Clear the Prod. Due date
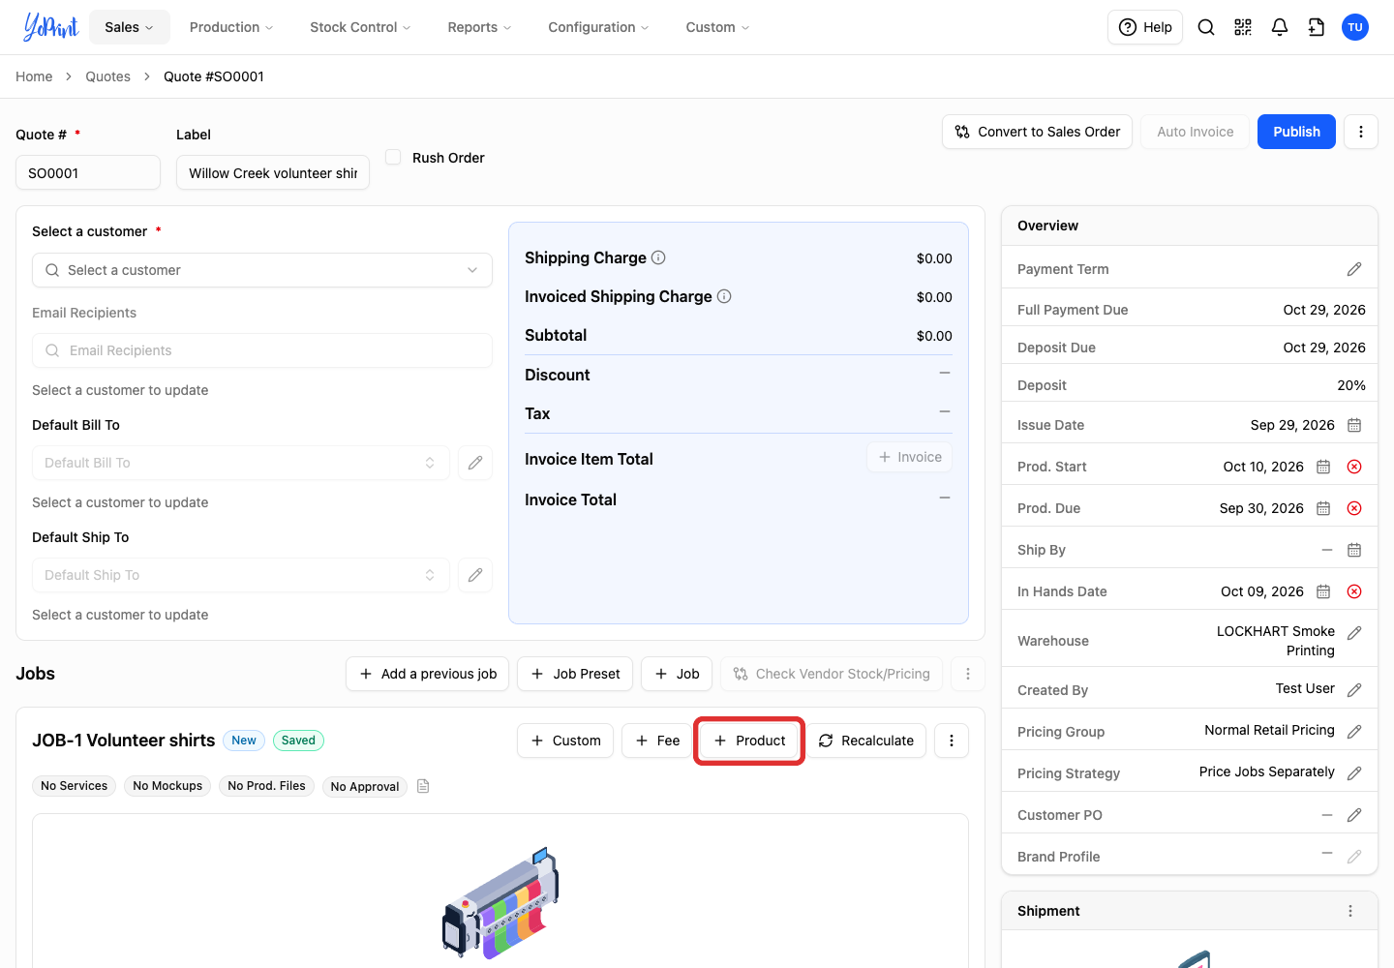The height and width of the screenshot is (968, 1394). (1354, 508)
